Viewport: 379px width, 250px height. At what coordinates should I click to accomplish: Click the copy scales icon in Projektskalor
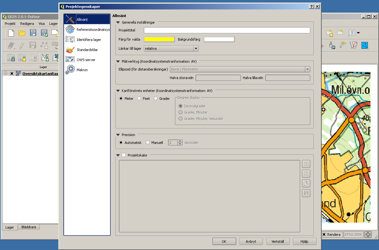[x=306, y=183]
